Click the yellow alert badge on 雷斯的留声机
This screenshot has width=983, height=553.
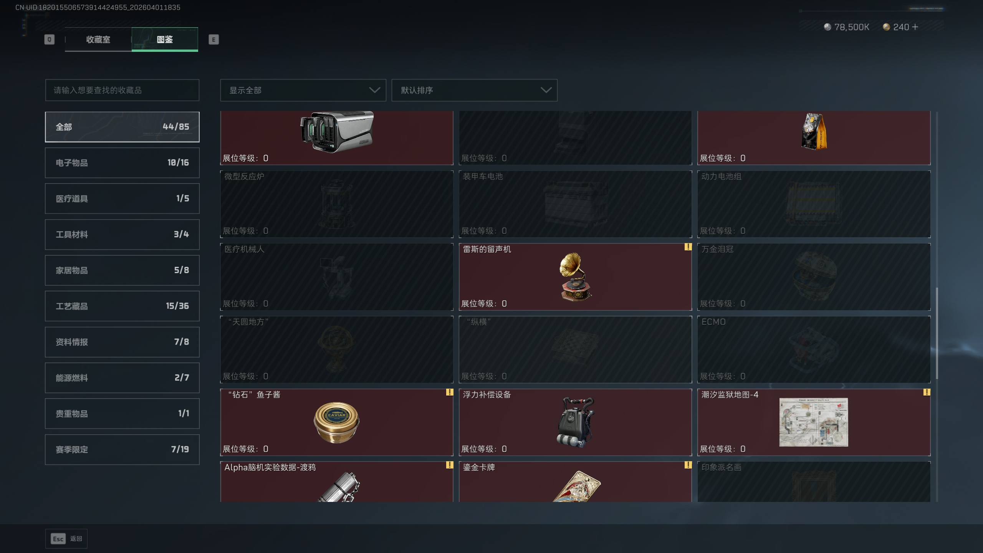[x=688, y=247]
